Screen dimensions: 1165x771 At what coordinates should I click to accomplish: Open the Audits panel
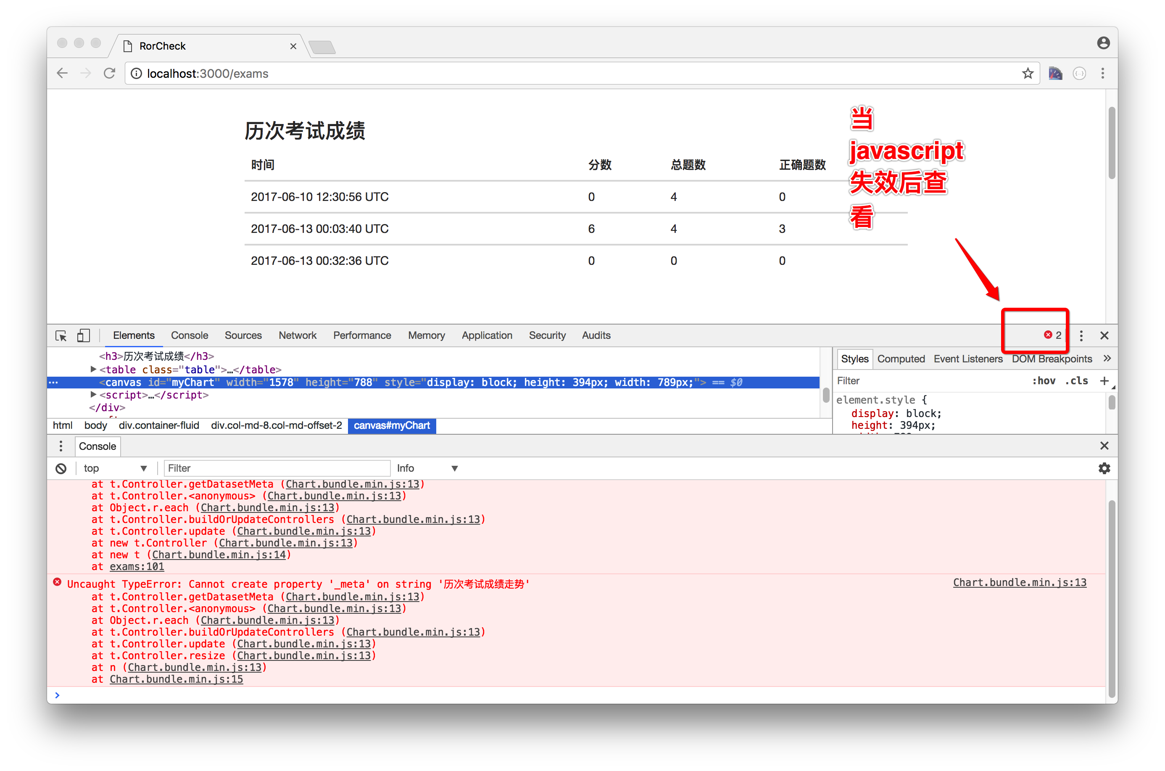coord(596,335)
